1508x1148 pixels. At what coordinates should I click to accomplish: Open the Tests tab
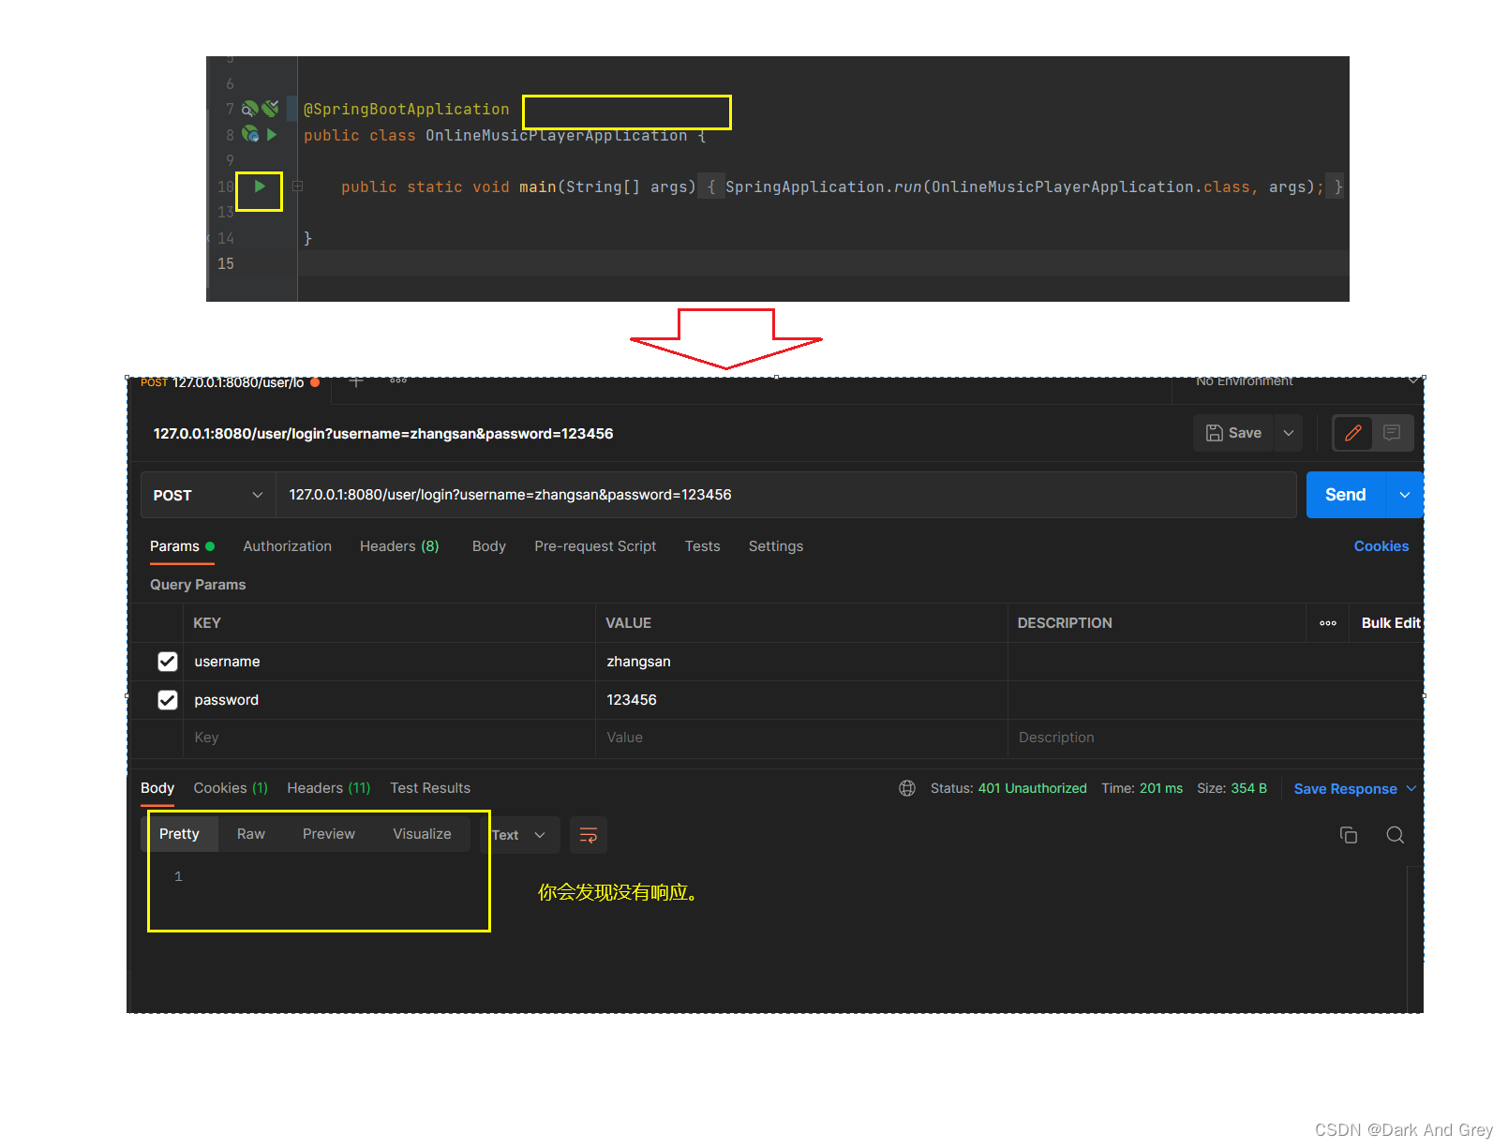coord(702,546)
